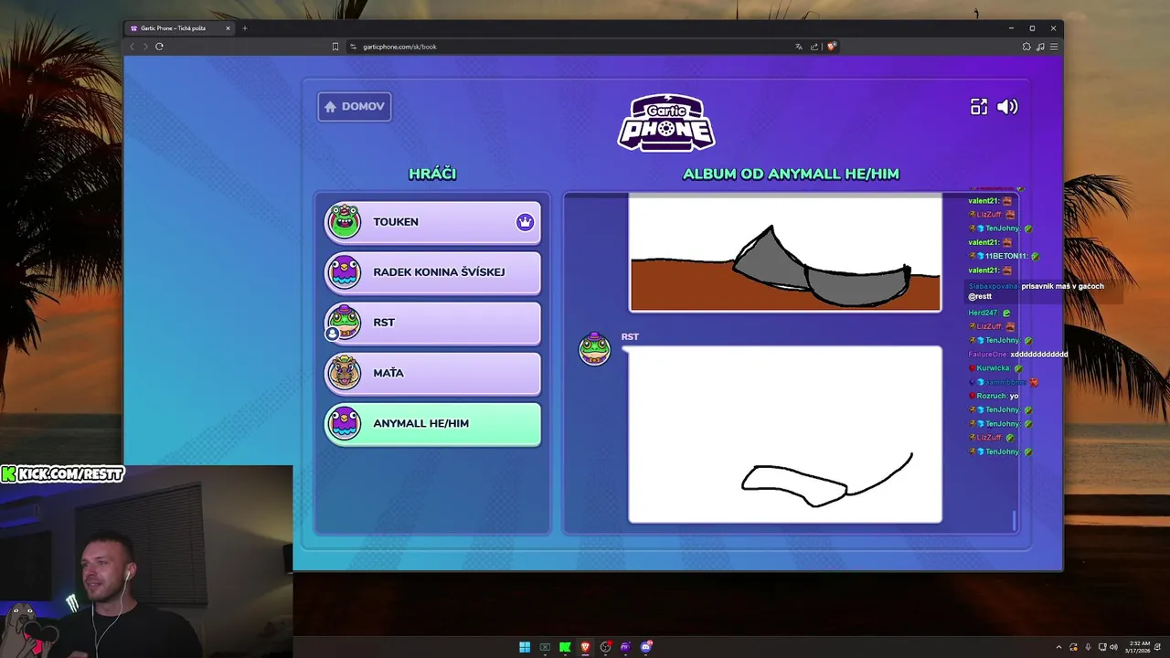Go forward in browser
Viewport: 1170px width, 658px height.
[x=144, y=47]
